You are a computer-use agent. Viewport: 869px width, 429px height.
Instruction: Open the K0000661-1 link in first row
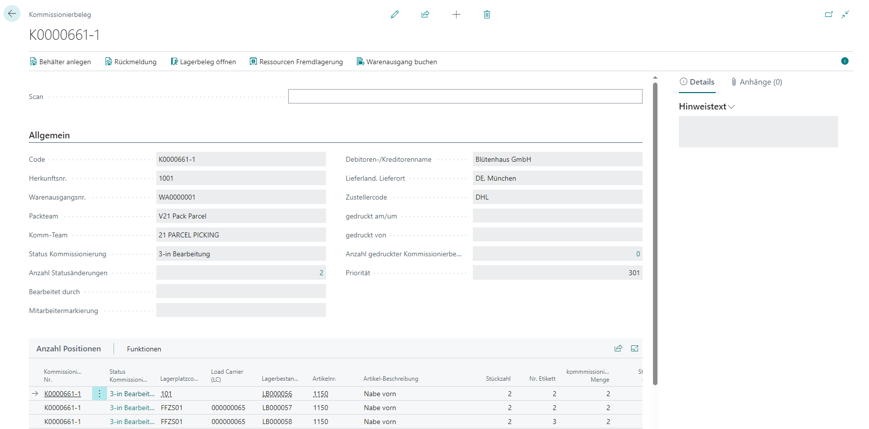(63, 394)
